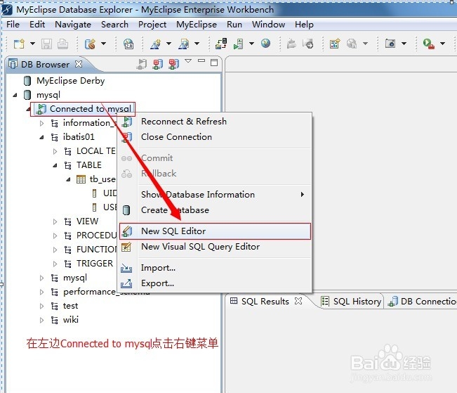Image resolution: width=457 pixels, height=393 pixels.
Task: Open the MyEclipse menu
Action: click(197, 25)
